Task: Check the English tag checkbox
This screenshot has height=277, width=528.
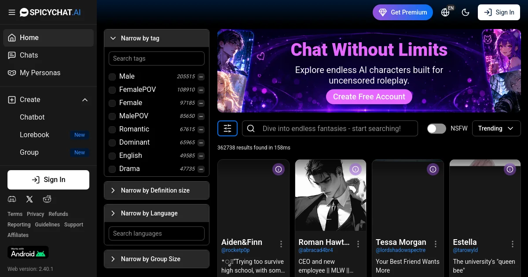Action: [x=112, y=156]
